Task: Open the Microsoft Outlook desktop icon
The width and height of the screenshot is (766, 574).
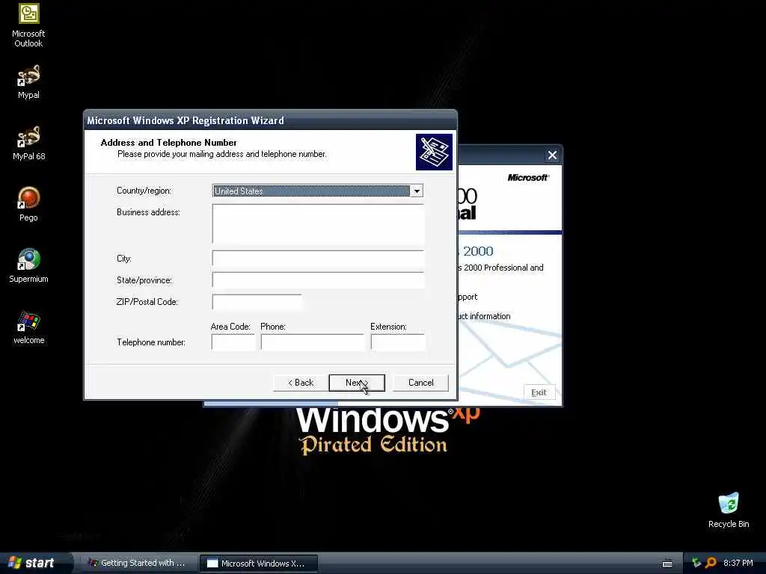Action: point(28,25)
